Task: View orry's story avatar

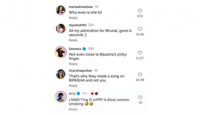Action: point(61,97)
